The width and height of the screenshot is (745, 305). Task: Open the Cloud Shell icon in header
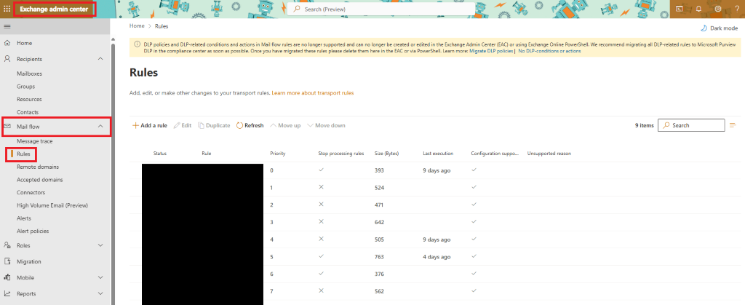coord(680,9)
